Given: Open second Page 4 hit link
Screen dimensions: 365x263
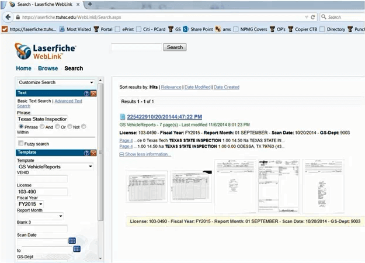Looking at the screenshot, I should pos(126,147).
